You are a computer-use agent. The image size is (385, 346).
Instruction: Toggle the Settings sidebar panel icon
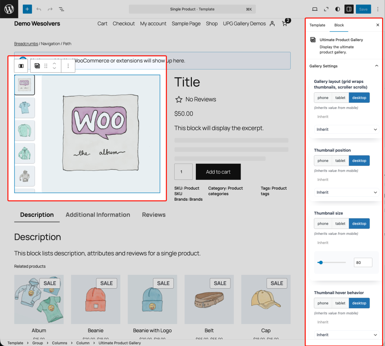tap(348, 9)
